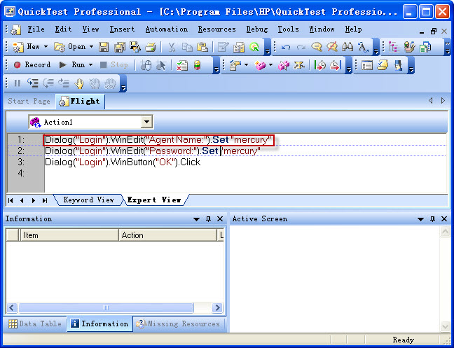Click the Uncomment Block icon
Image resolution: width=454 pixels, height=348 pixels.
332,47
